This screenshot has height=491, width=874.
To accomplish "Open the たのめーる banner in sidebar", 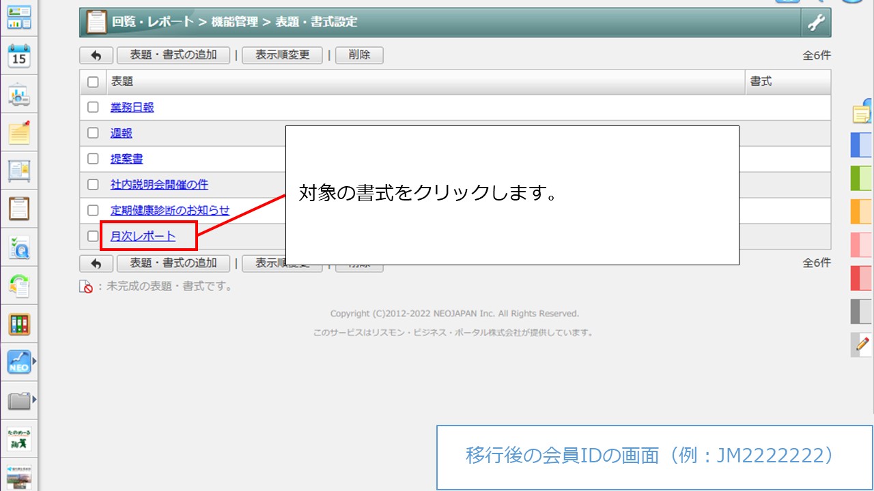I will [x=19, y=438].
